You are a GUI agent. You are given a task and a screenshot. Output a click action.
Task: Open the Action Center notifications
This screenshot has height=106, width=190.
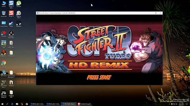(x=187, y=104)
